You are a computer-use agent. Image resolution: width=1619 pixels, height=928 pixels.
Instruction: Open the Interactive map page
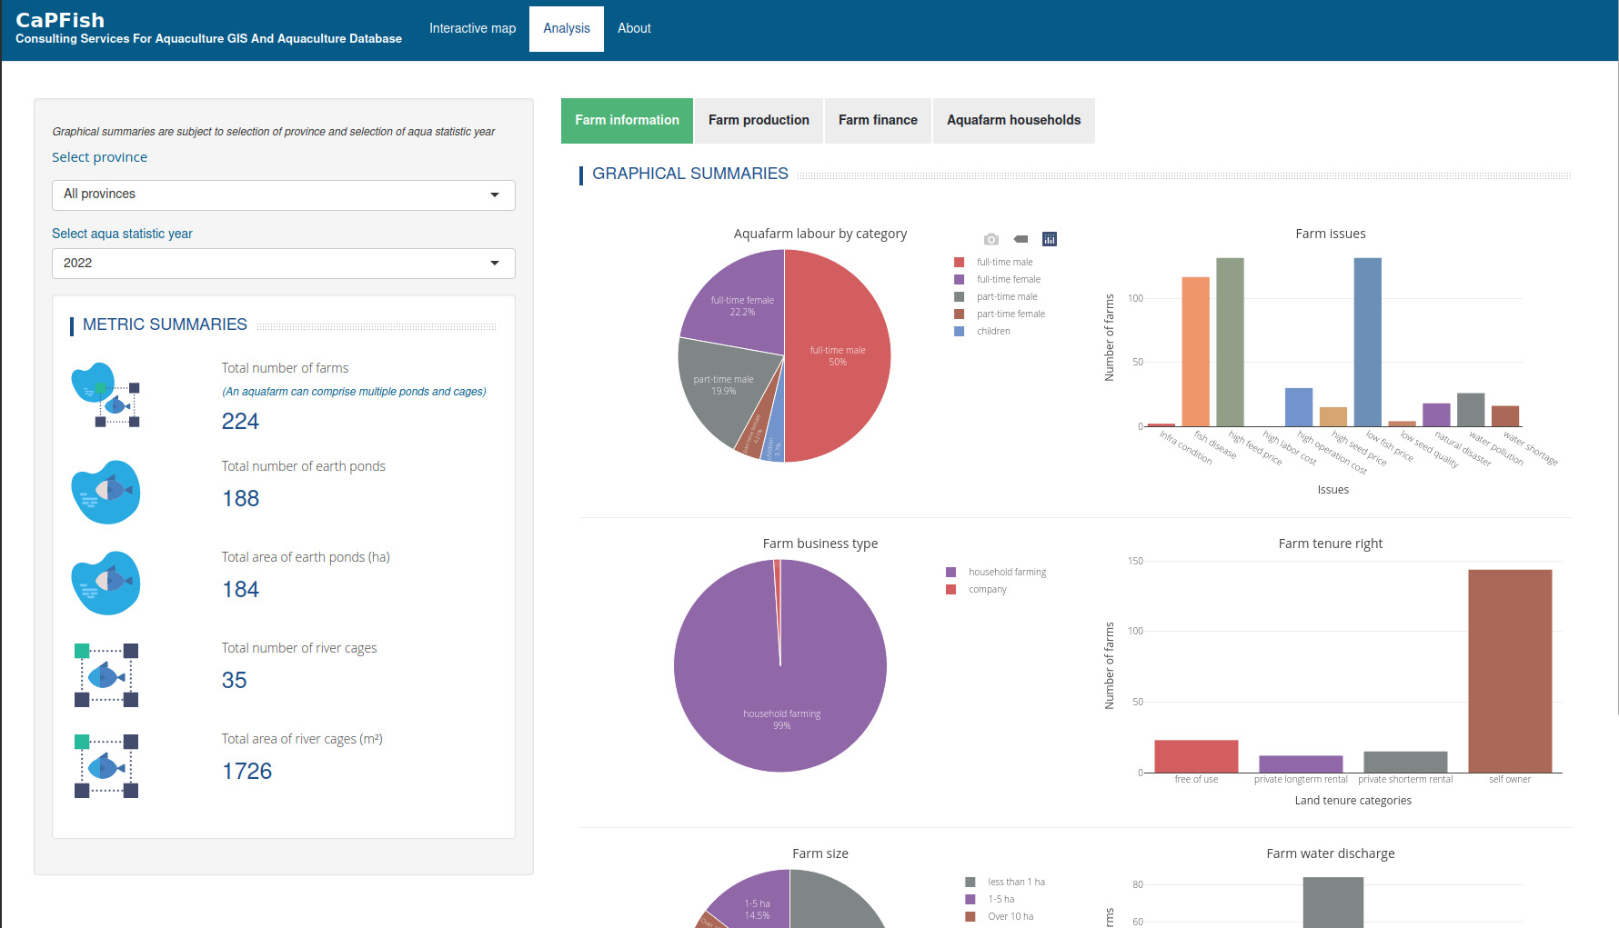pos(472,28)
